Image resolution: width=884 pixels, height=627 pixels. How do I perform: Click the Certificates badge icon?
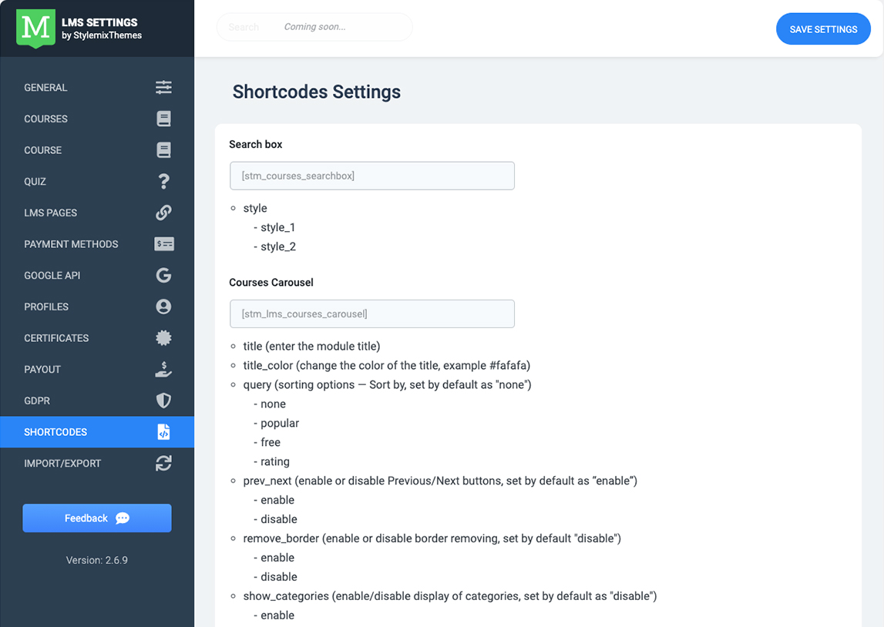pyautogui.click(x=163, y=338)
